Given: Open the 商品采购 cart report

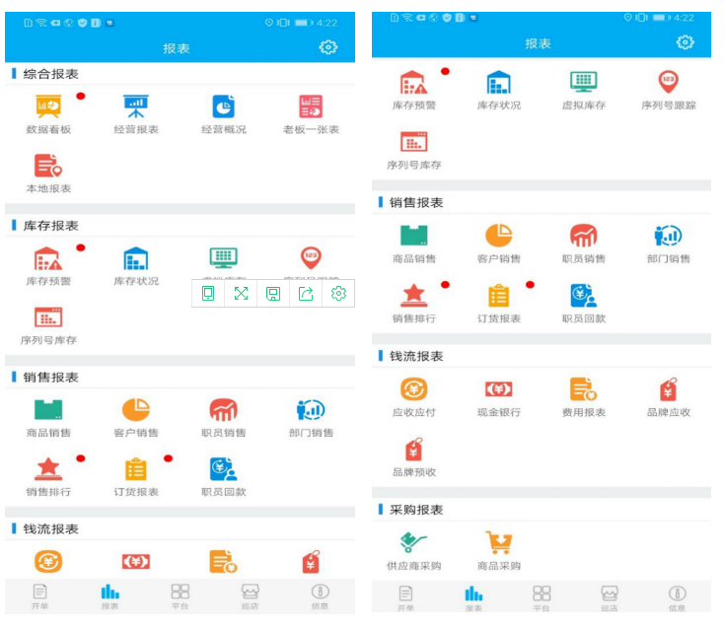Looking at the screenshot, I should point(499,551).
